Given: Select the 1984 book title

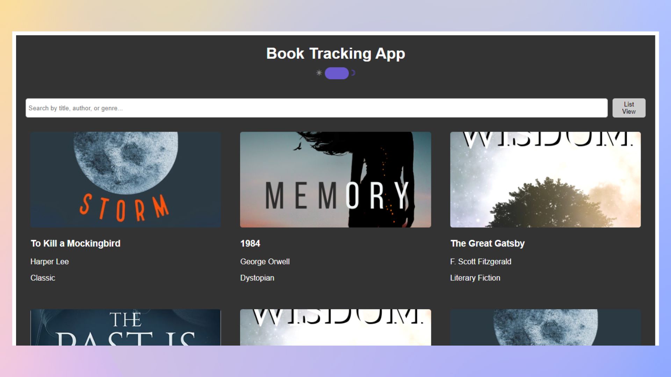Looking at the screenshot, I should click(250, 243).
